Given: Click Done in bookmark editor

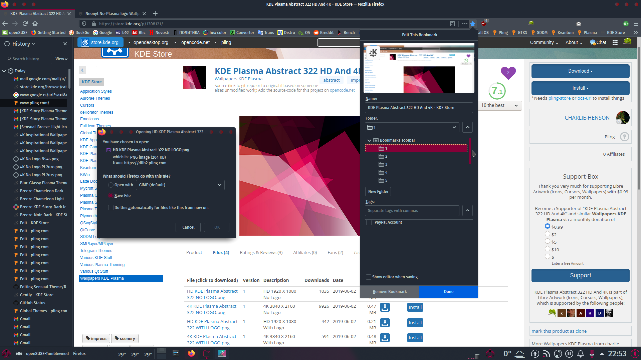Looking at the screenshot, I should [448, 292].
